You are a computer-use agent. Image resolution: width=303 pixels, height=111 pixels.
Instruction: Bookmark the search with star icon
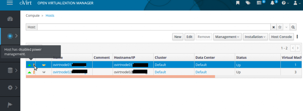(280, 27)
